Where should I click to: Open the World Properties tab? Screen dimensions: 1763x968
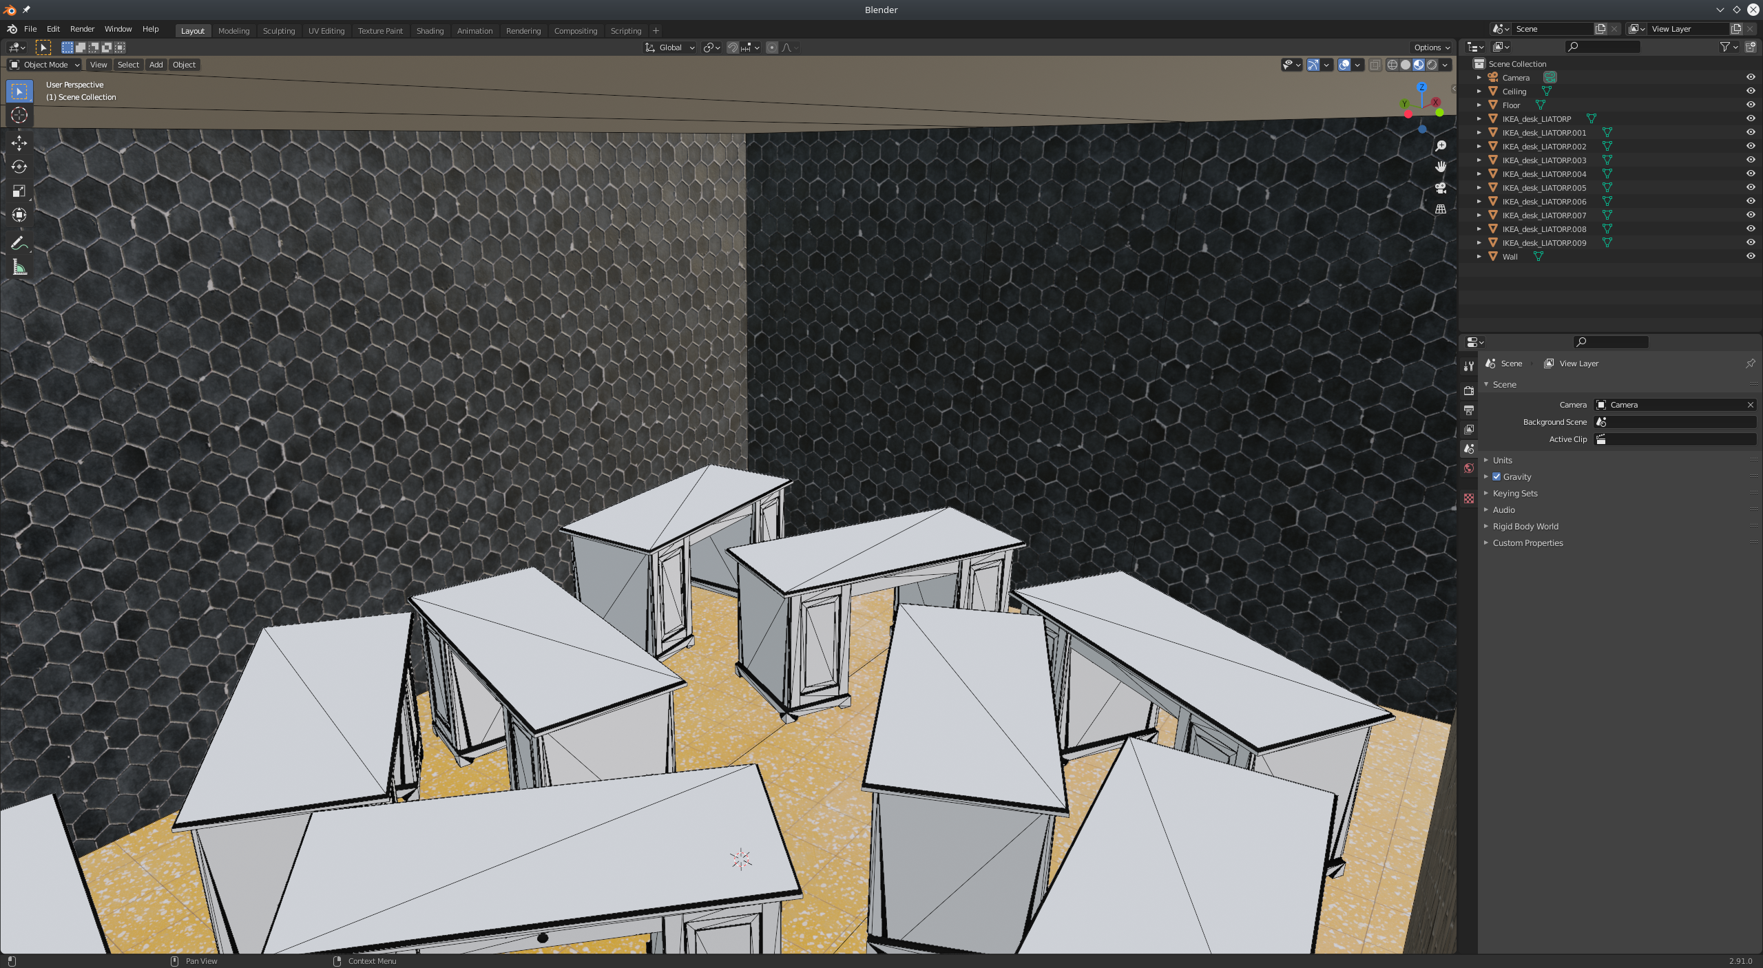[x=1469, y=469]
